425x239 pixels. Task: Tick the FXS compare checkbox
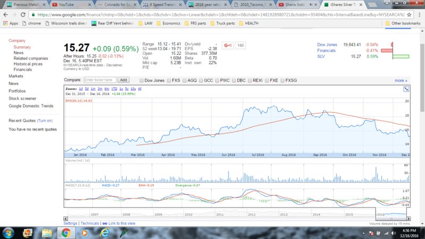[169, 80]
